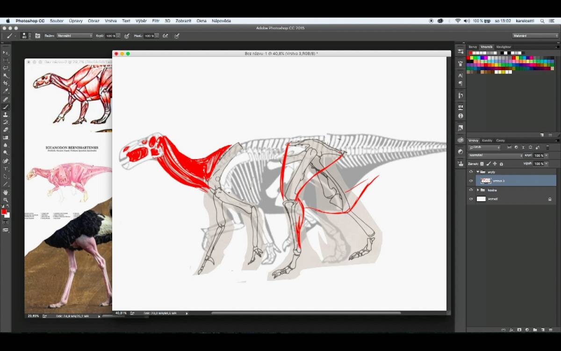Expand the 'kostra' layer group
The height and width of the screenshot is (351, 561).
pos(477,190)
